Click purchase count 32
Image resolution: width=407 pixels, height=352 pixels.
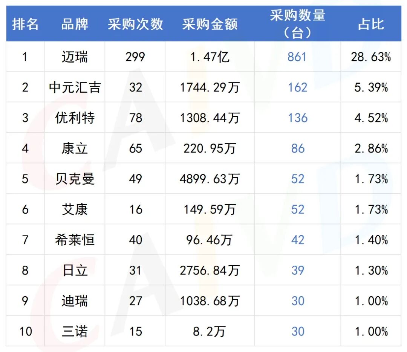pyautogui.click(x=136, y=87)
